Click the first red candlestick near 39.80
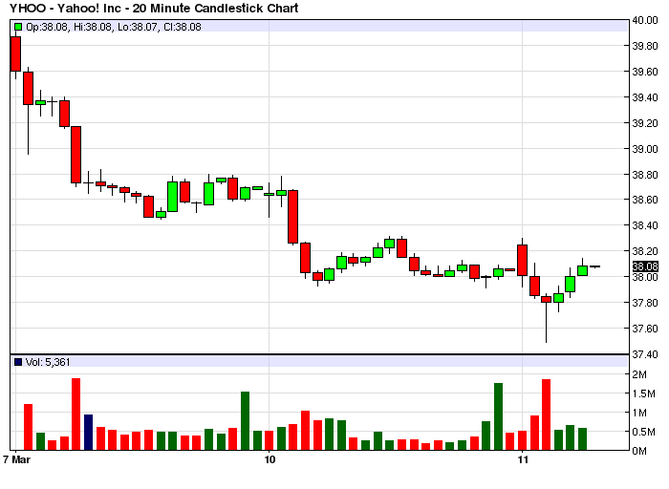 coord(16,54)
